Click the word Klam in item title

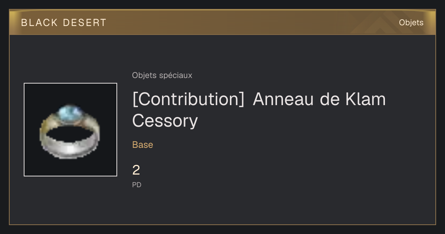tap(365, 100)
